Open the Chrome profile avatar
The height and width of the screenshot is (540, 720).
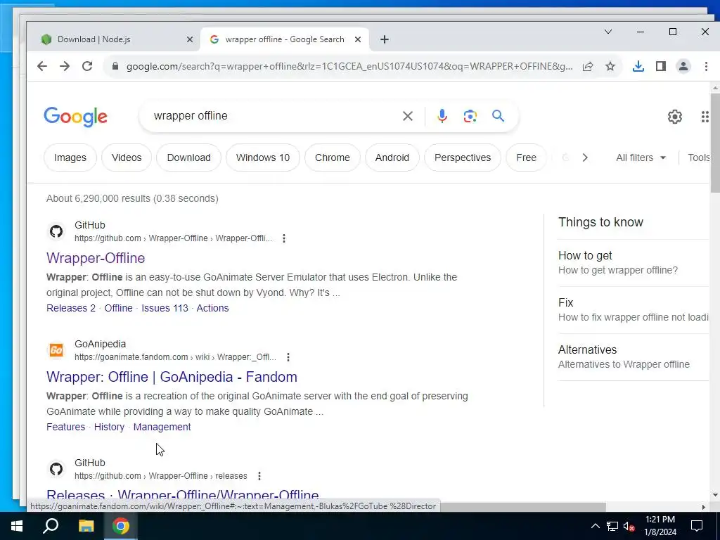pyautogui.click(x=683, y=66)
